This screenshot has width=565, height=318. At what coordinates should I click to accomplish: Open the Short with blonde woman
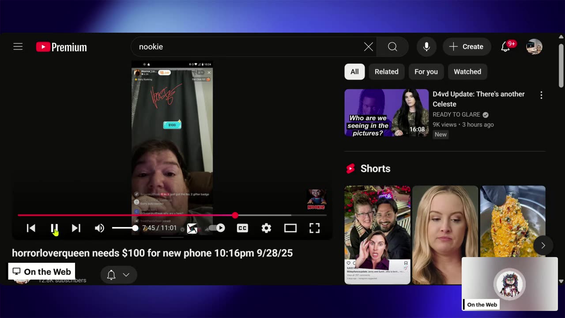pos(445,235)
